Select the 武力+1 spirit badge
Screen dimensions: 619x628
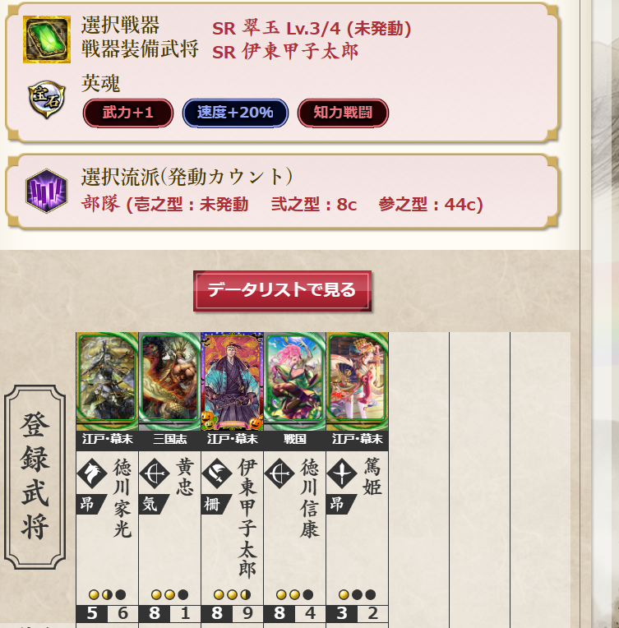pos(127,113)
